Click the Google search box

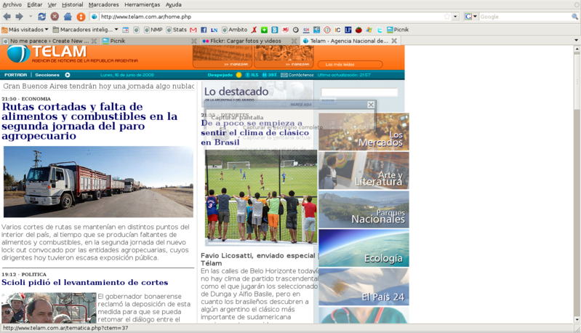tap(525, 17)
